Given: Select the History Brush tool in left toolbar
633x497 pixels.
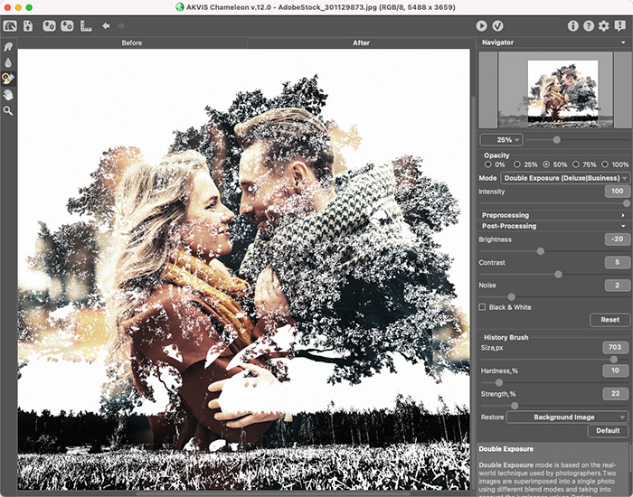Looking at the screenshot, I should click(9, 78).
